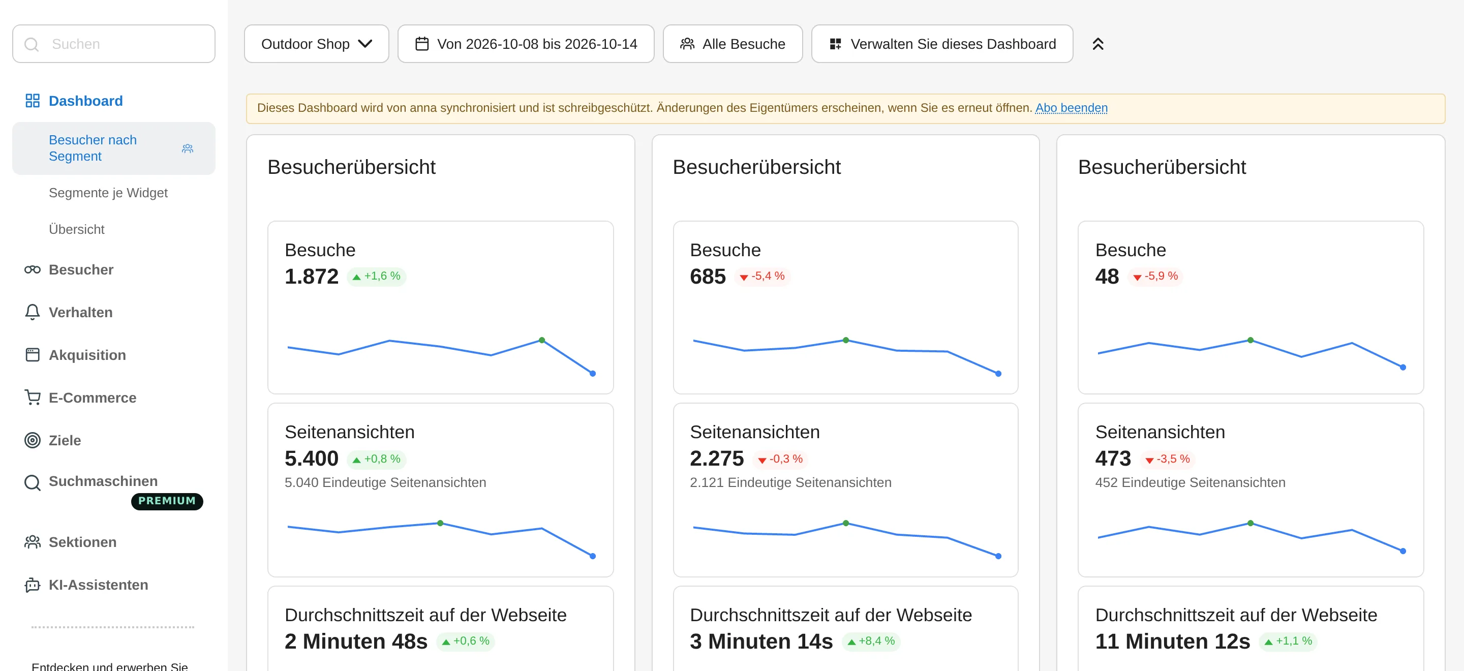Open the Akquisition menu section

(x=87, y=354)
